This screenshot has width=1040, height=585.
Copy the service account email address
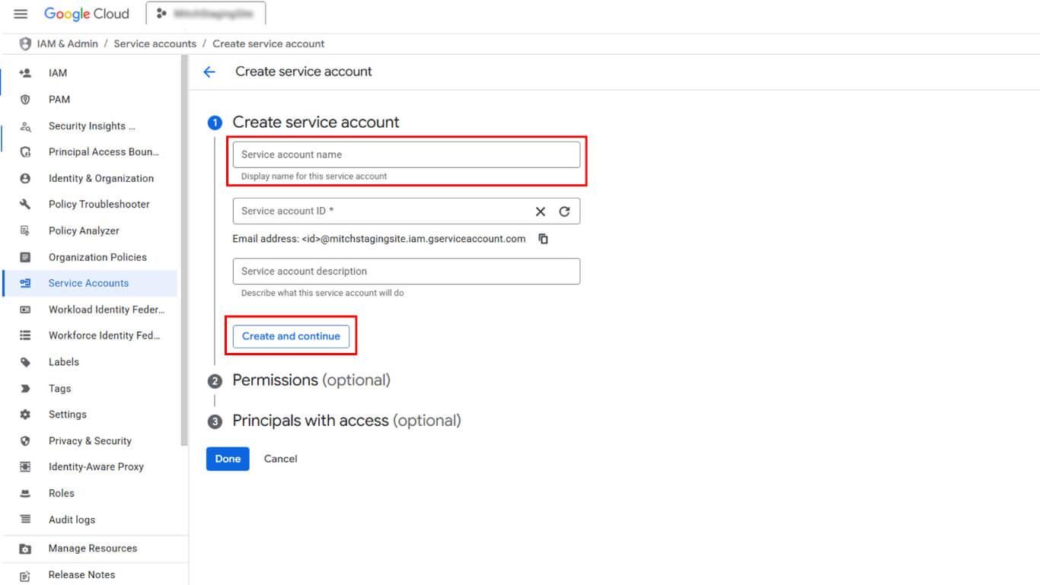click(x=544, y=239)
